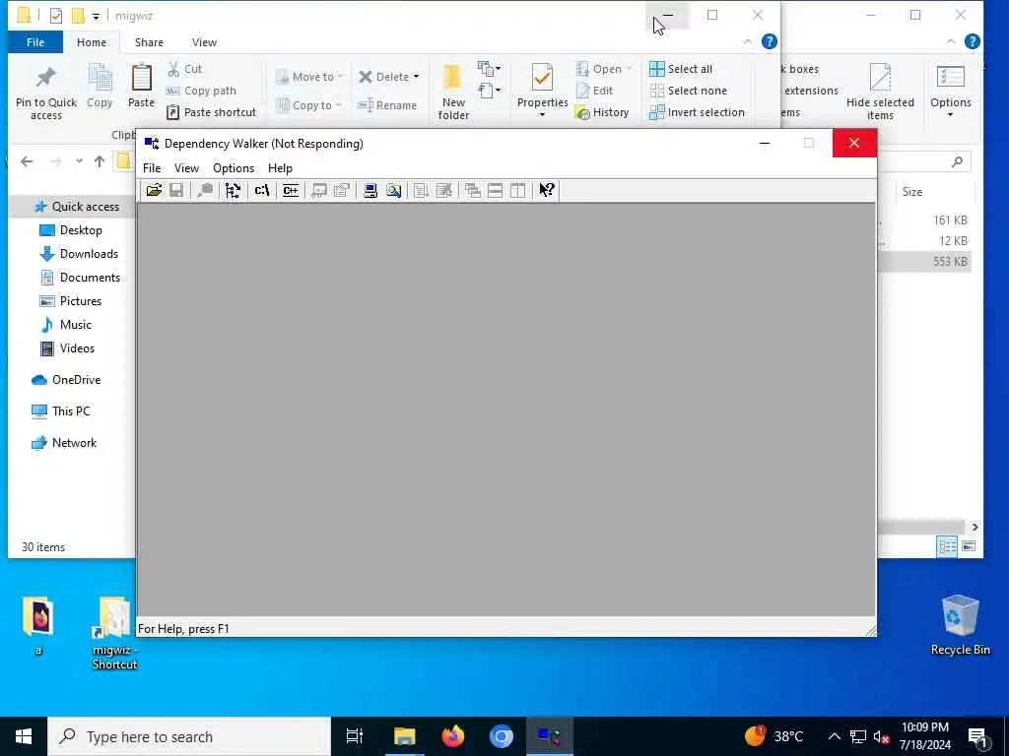
Task: Open Dependency Walker Options menu
Action: tap(234, 168)
